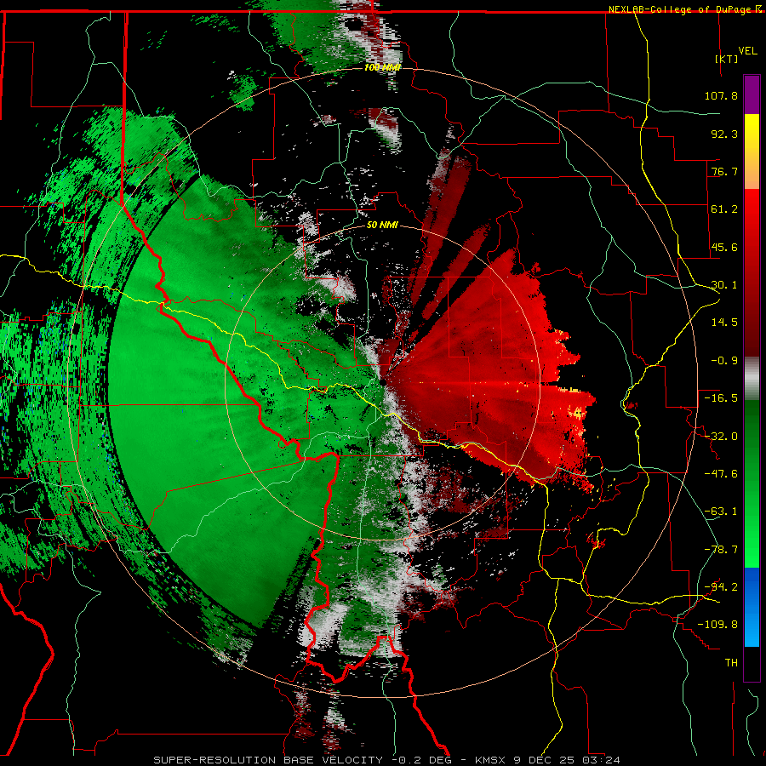766x766 pixels.
Task: Click the -47.6 legend value
Action: click(721, 474)
